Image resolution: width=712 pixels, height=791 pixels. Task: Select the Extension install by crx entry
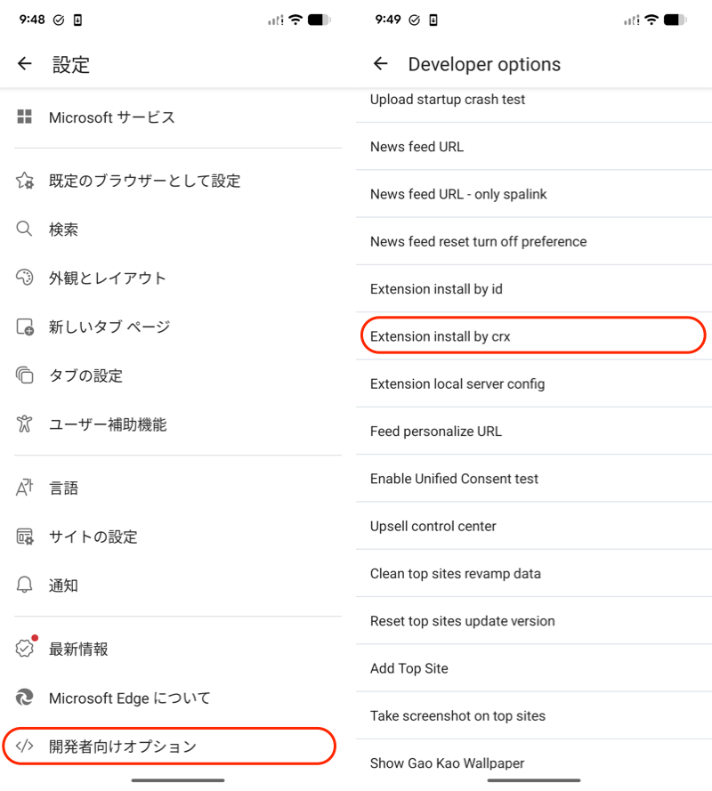coord(532,335)
